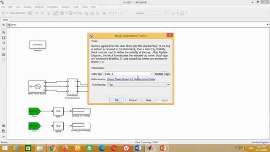Click Help in Block Parameters dialog
Viewport: 270px width, 152px height.
pyautogui.click(x=148, y=100)
